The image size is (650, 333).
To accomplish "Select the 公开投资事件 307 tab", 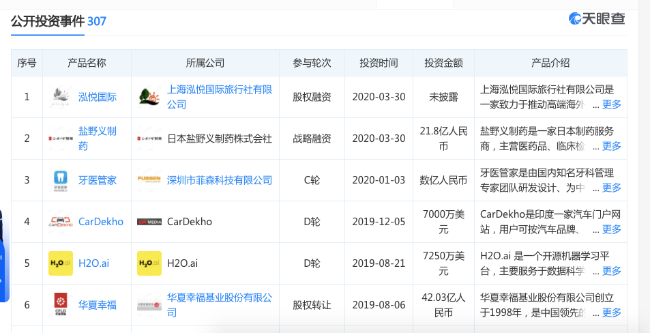I will [x=59, y=21].
